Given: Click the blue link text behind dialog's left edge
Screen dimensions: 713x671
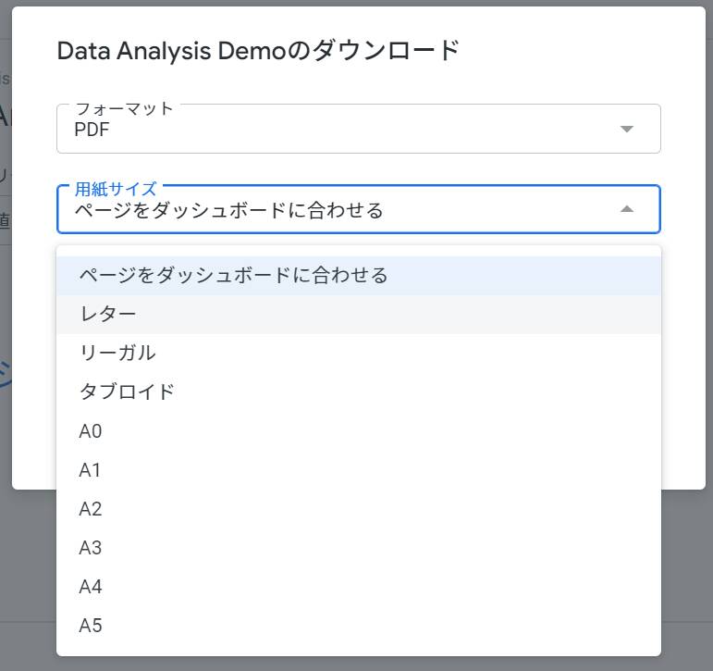Looking at the screenshot, I should [6, 372].
